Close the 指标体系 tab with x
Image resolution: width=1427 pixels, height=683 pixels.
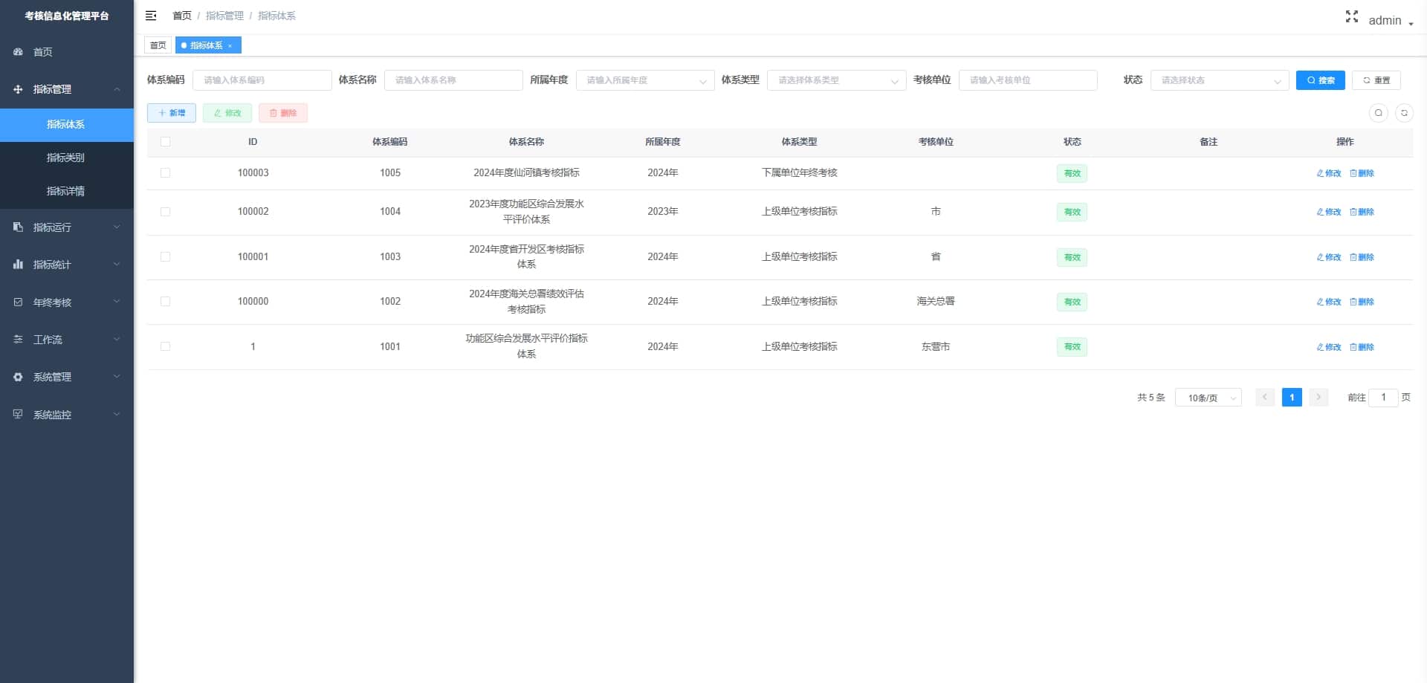[230, 46]
